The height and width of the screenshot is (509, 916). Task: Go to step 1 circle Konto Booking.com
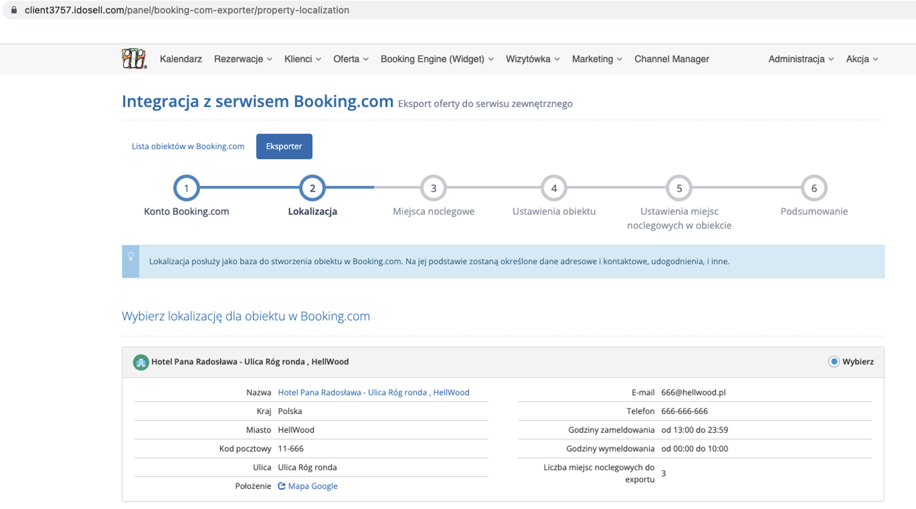[187, 188]
